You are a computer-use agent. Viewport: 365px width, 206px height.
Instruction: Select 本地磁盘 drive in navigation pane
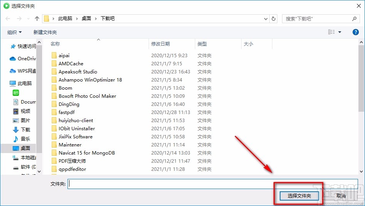(x=24, y=158)
